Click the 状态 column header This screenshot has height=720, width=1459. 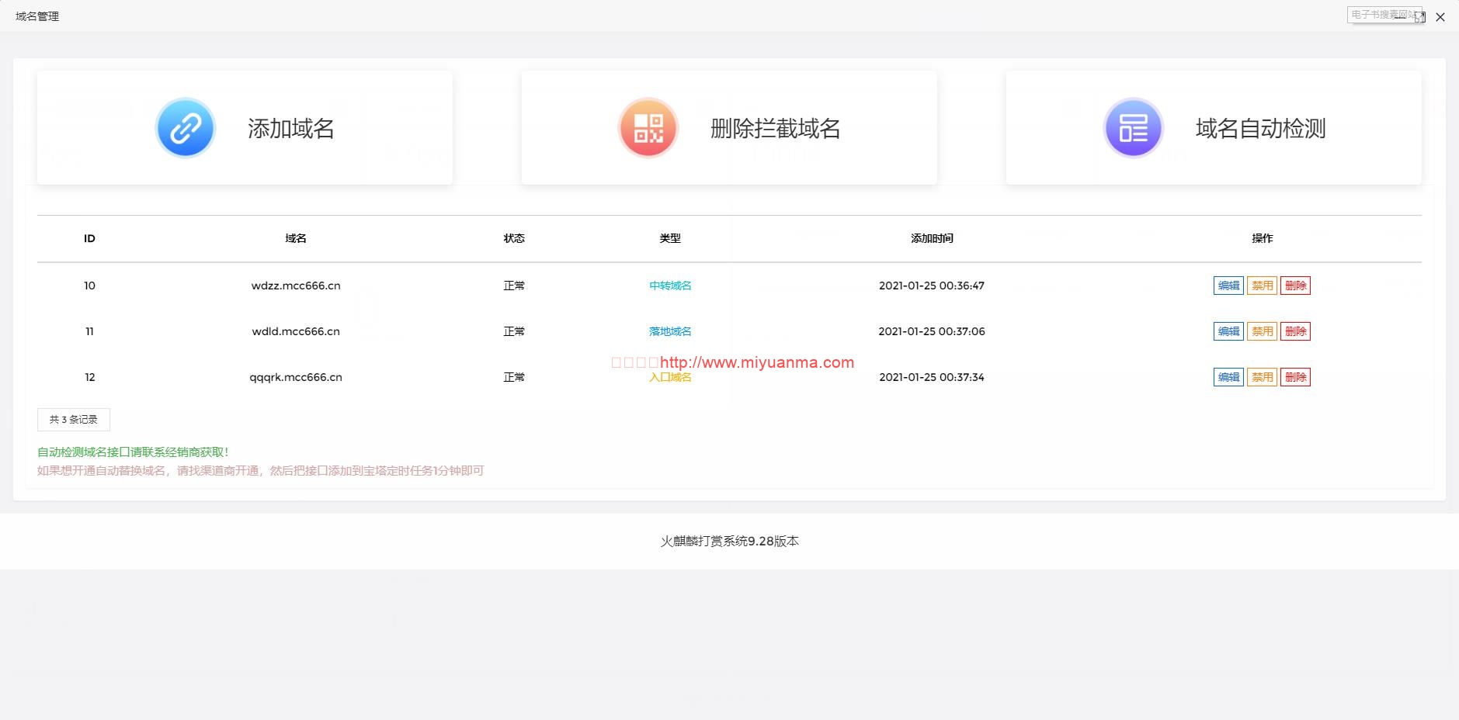[514, 238]
